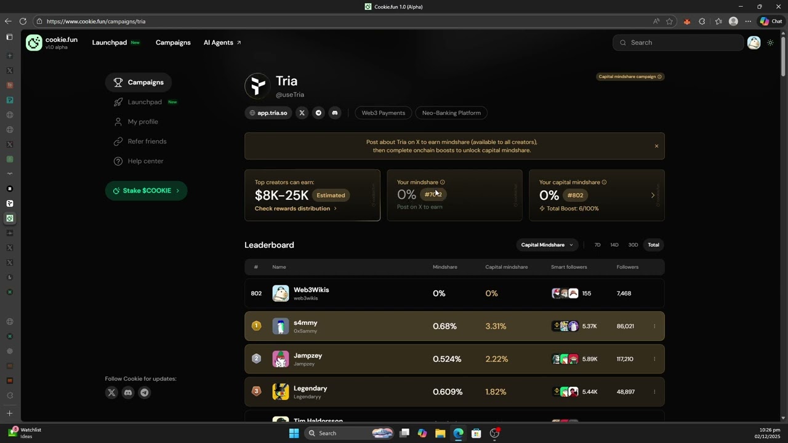
Task: Open the Windows Start menu
Action: 294,433
